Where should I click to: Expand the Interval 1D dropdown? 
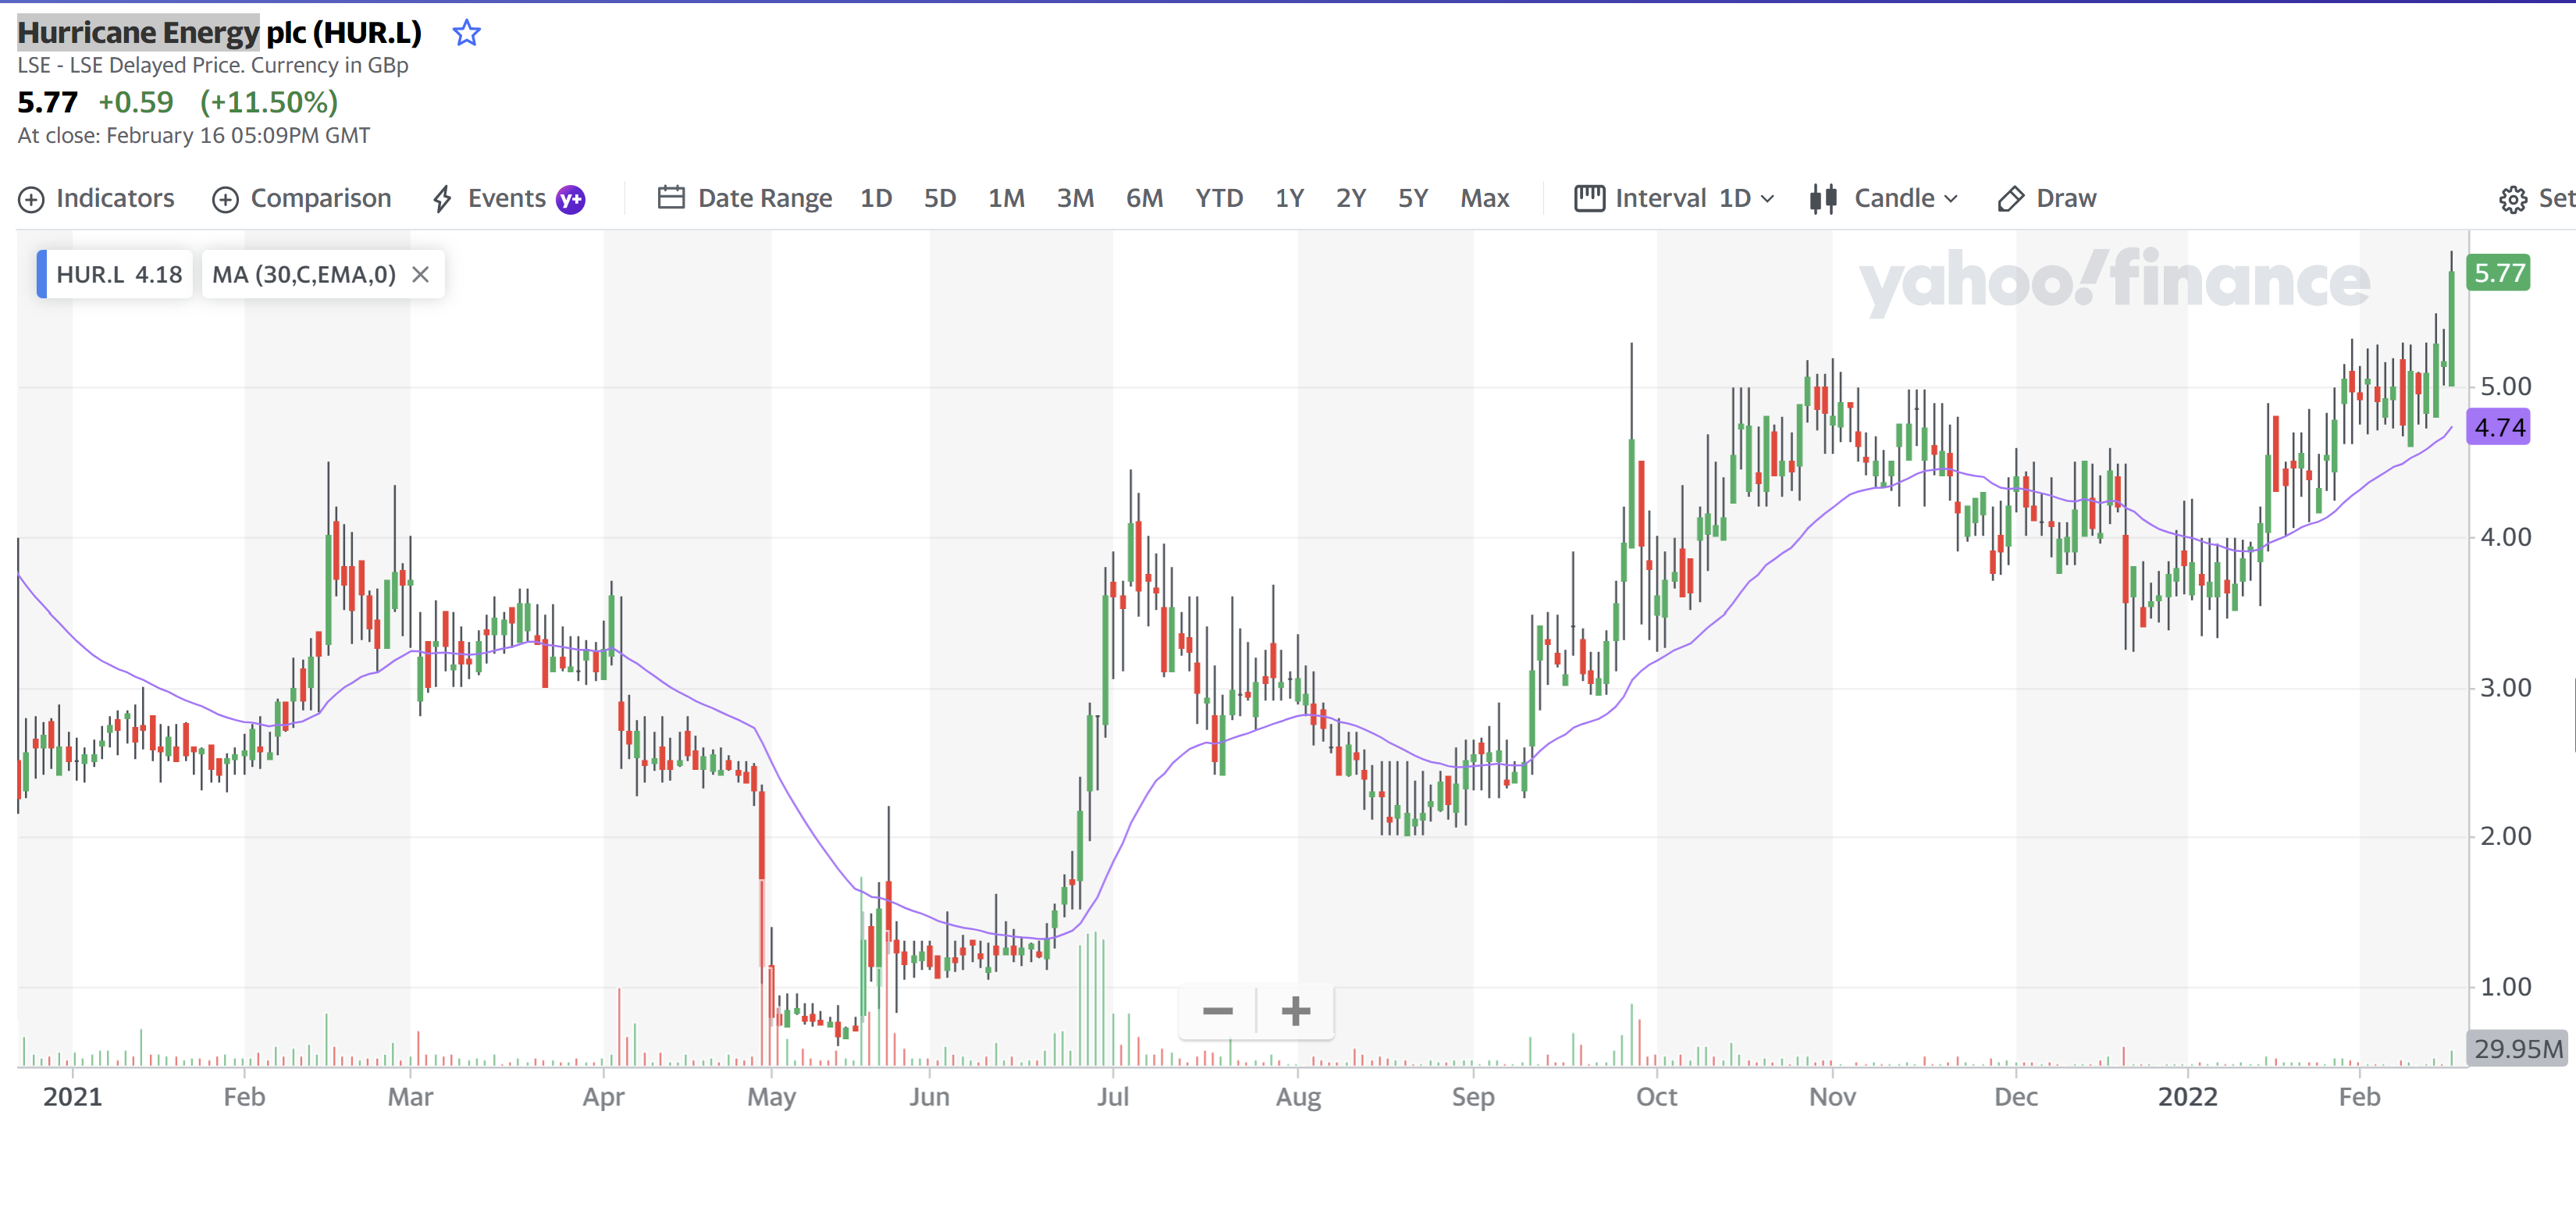pos(1675,198)
